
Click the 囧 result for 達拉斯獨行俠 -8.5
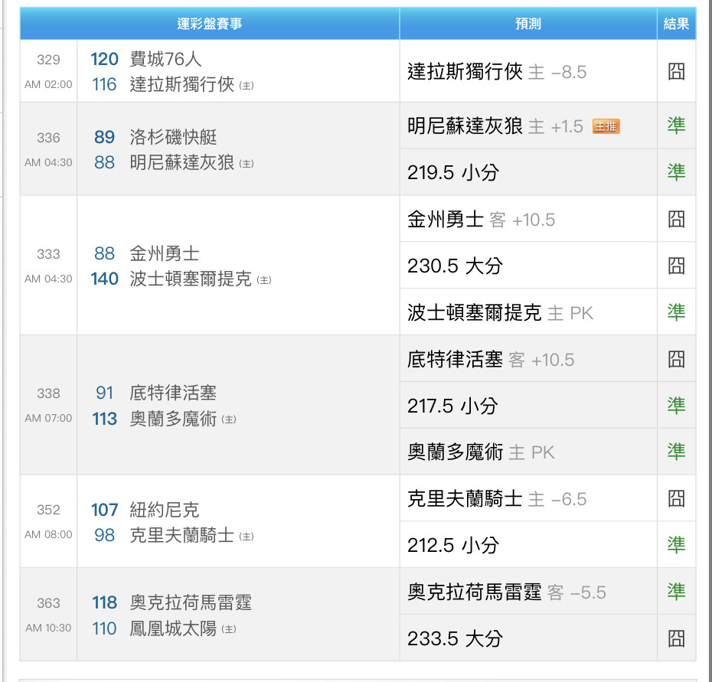pyautogui.click(x=676, y=71)
